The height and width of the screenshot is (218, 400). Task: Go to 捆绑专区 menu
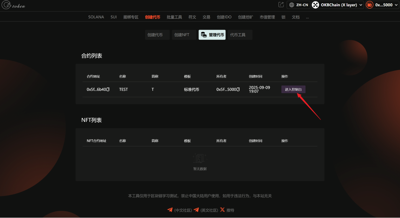coord(131,17)
